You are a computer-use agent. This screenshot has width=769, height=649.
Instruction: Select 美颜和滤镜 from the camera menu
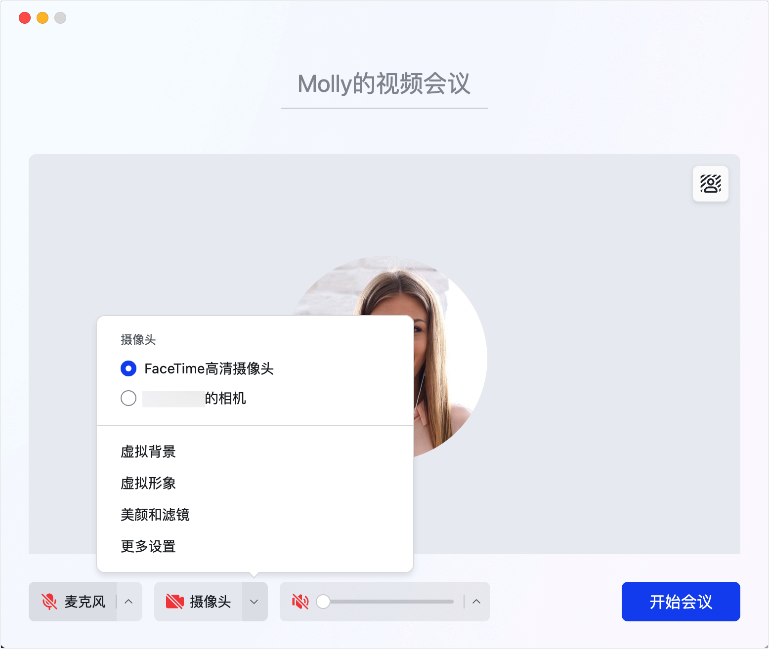coord(155,515)
